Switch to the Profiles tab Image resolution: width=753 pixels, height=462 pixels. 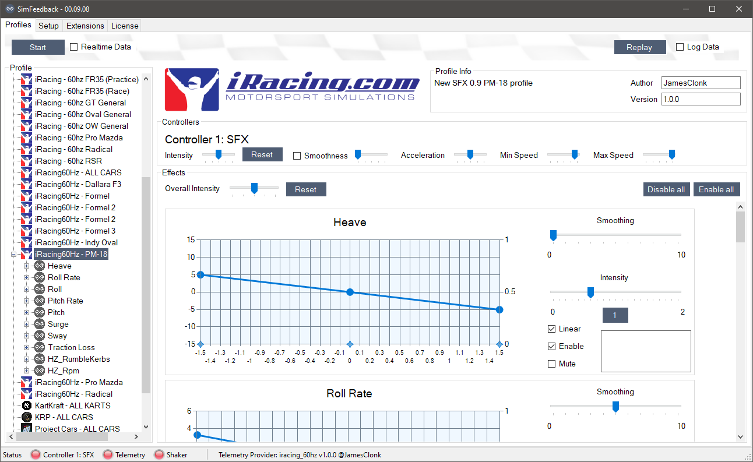click(x=18, y=25)
